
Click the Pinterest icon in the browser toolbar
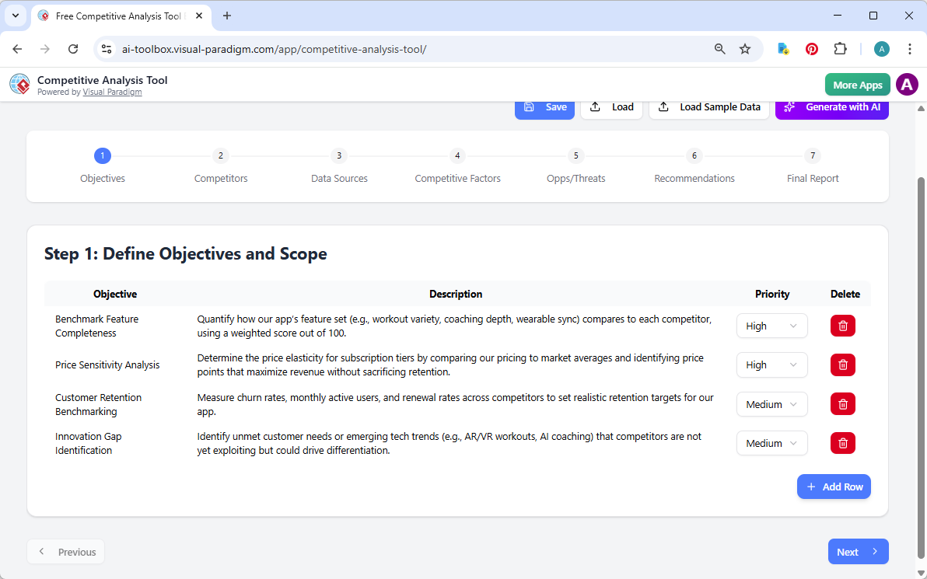pos(811,48)
